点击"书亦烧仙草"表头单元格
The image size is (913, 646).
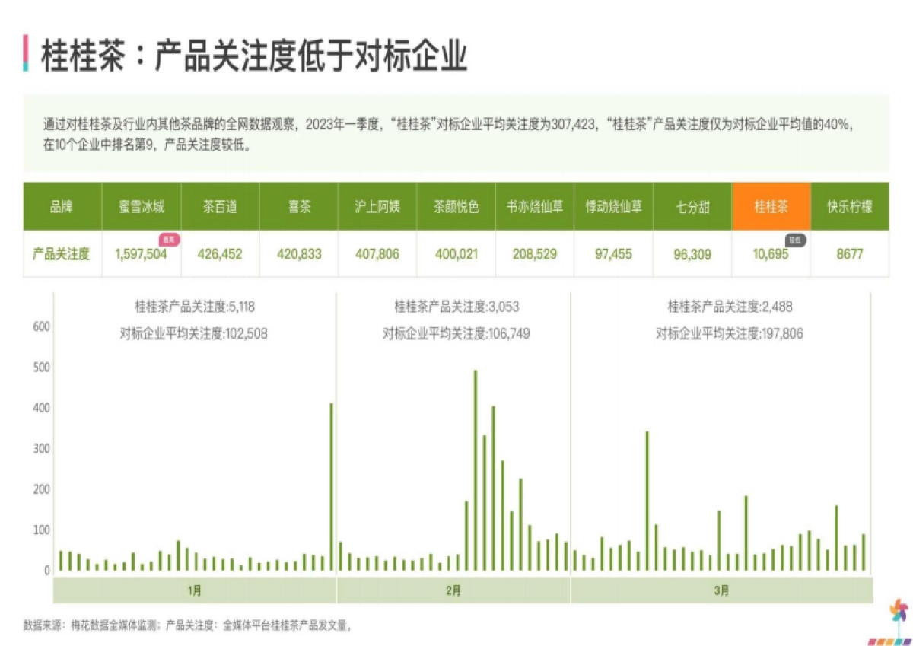click(x=534, y=205)
